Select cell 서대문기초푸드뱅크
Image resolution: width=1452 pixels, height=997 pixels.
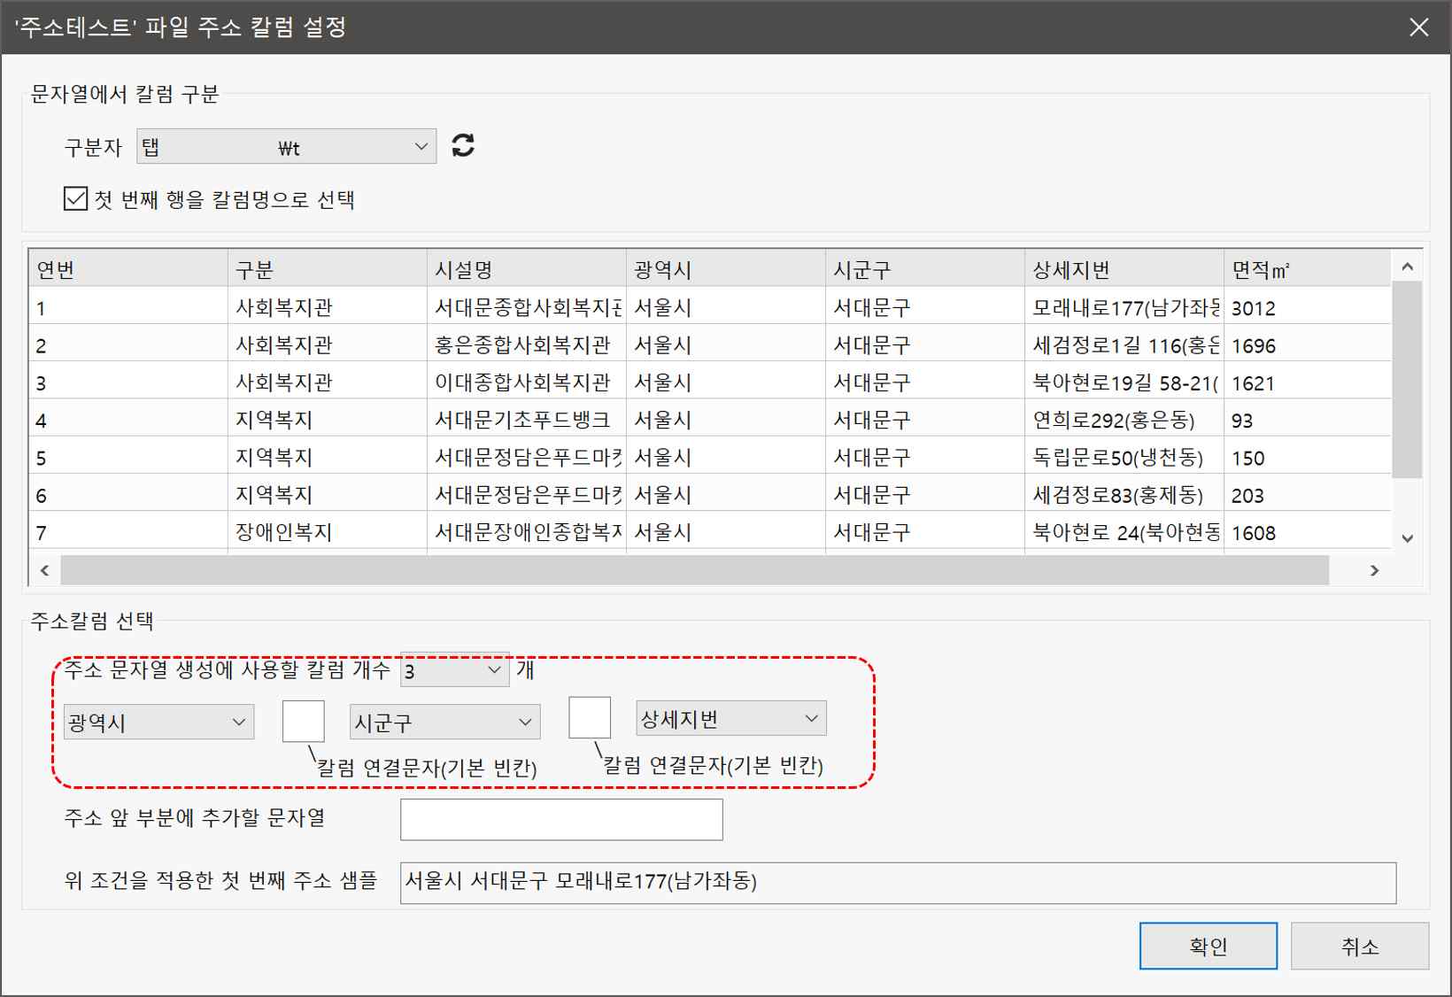(x=527, y=419)
